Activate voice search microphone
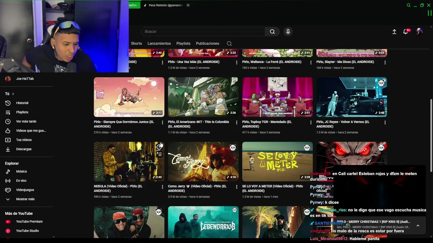This screenshot has width=433, height=243. click(x=288, y=32)
